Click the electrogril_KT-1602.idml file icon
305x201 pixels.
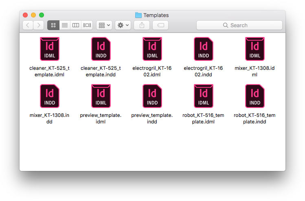pyautogui.click(x=152, y=49)
